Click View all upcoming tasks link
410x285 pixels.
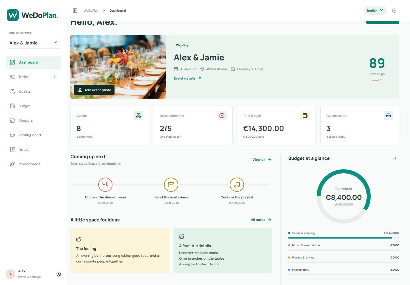click(x=262, y=160)
